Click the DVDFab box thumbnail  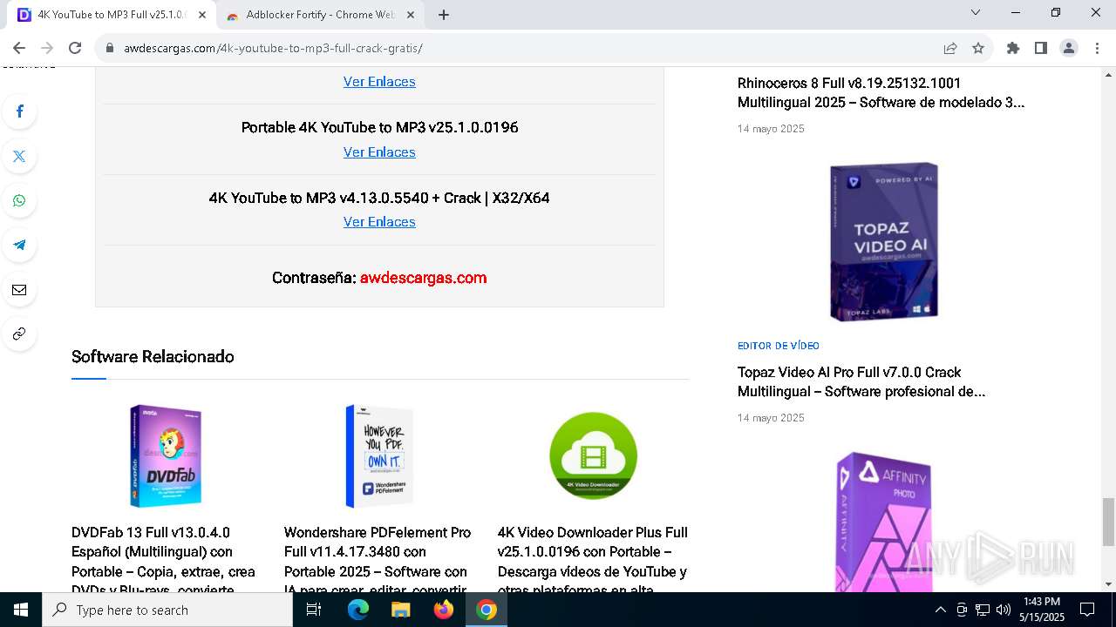pos(166,456)
